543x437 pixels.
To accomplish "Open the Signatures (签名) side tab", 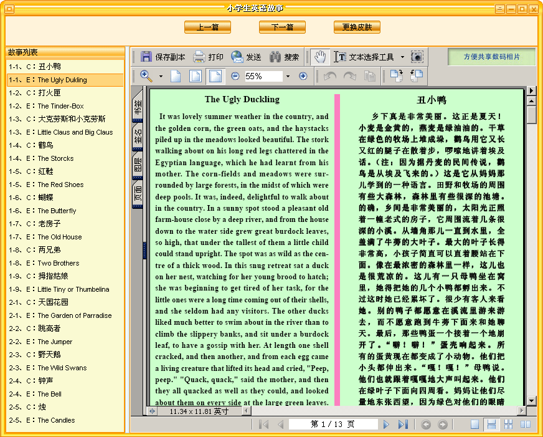I will click(138, 137).
